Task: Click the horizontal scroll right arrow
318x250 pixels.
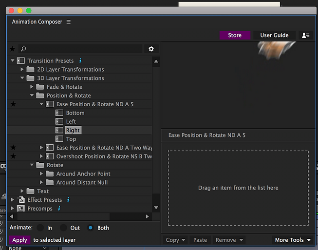Action: click(x=147, y=217)
